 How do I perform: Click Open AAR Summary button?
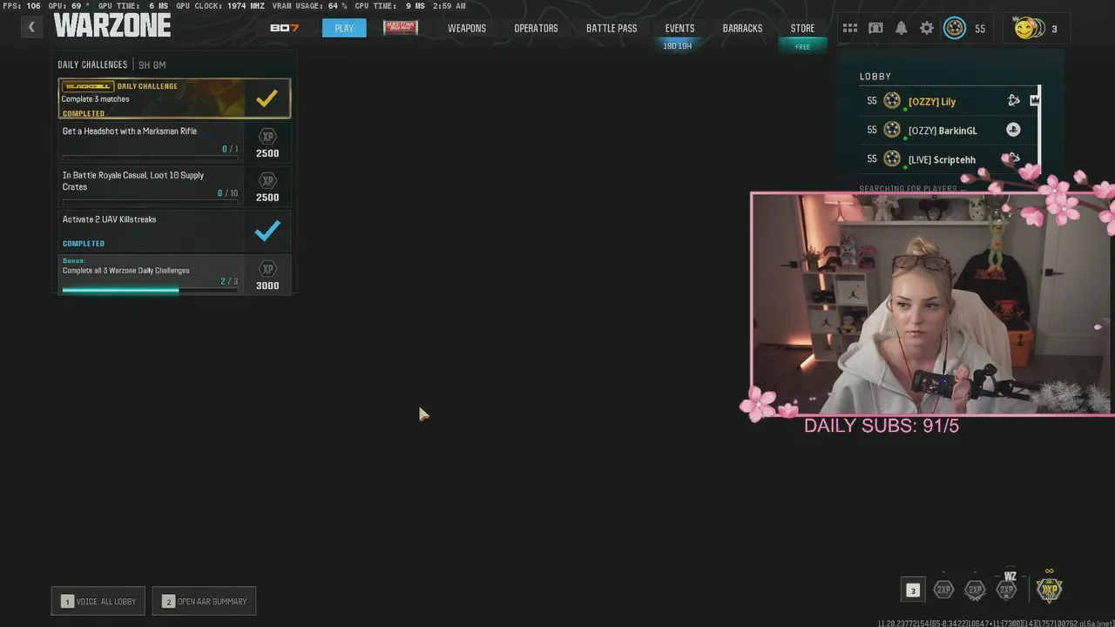tap(204, 601)
